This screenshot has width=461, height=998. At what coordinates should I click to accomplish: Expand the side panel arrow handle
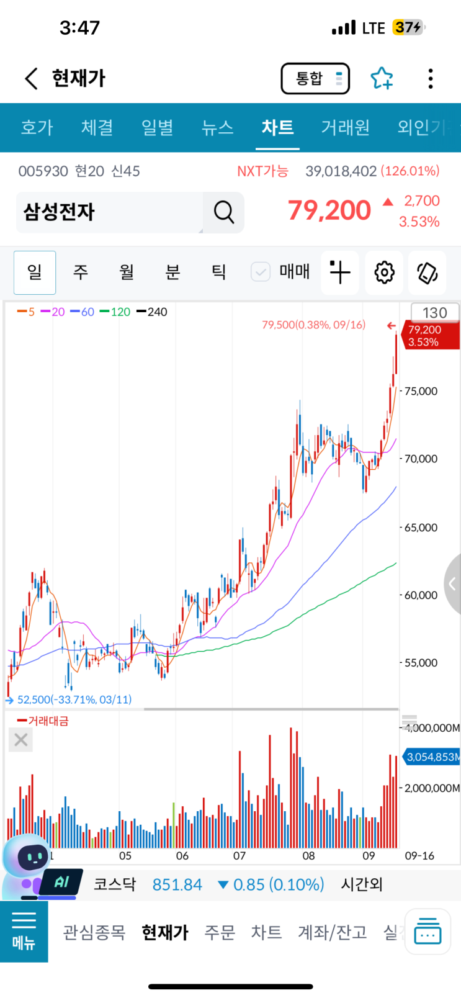453,584
